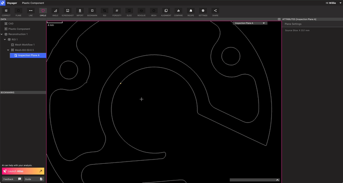This screenshot has height=183, width=343.
Task: Select ROI 1 in the data tree
Action: click(15, 39)
